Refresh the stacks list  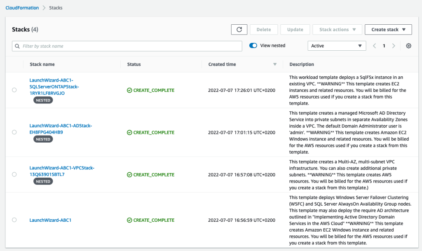click(x=239, y=29)
